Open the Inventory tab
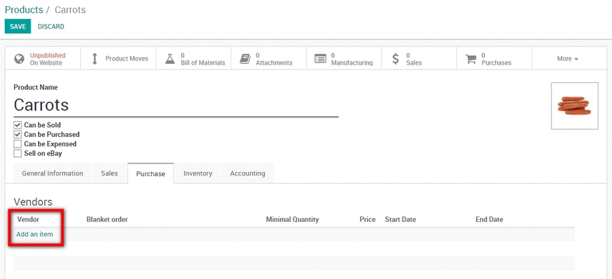 coord(198,173)
